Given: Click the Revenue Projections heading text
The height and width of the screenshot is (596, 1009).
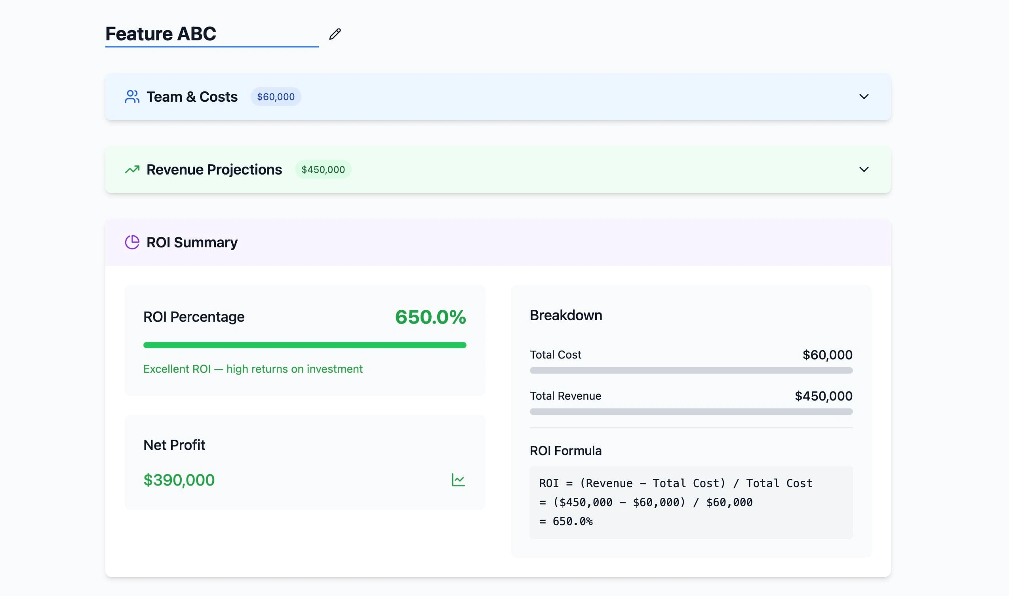Looking at the screenshot, I should pyautogui.click(x=214, y=169).
